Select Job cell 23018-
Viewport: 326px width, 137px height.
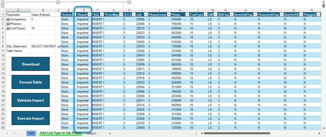(x=142, y=78)
